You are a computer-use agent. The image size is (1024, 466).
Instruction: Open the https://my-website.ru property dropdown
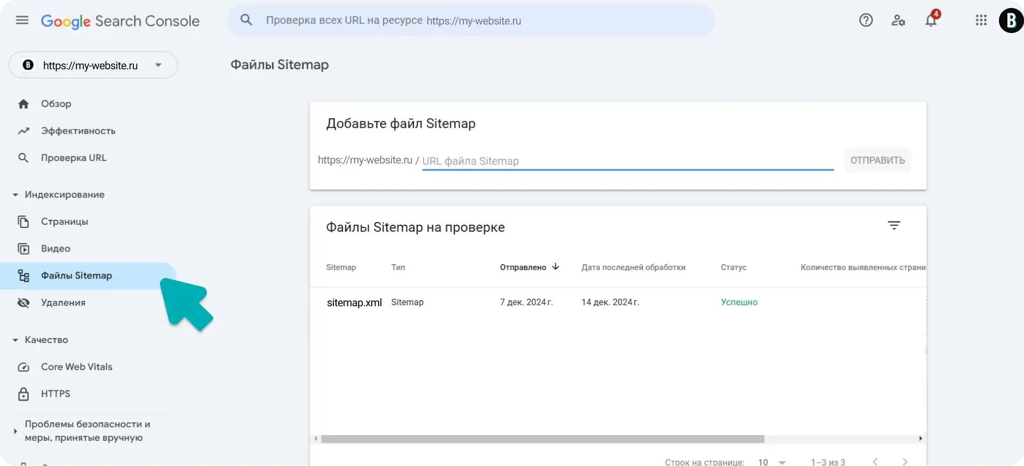coord(93,65)
